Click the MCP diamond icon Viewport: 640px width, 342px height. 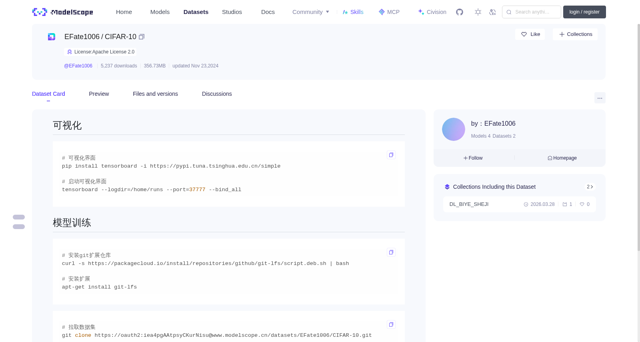[x=382, y=12]
